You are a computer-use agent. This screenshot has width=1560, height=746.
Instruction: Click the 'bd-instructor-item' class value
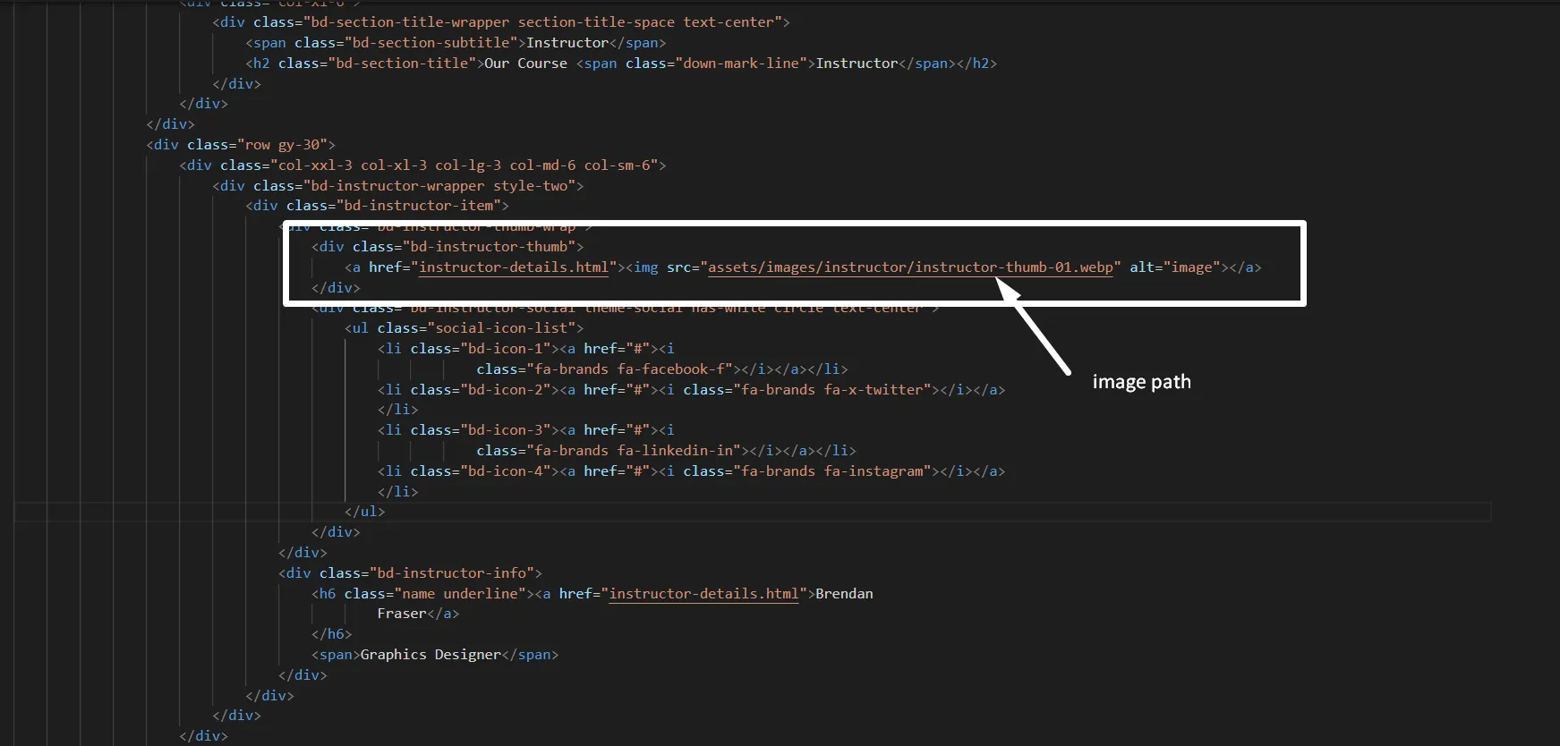[x=418, y=206]
